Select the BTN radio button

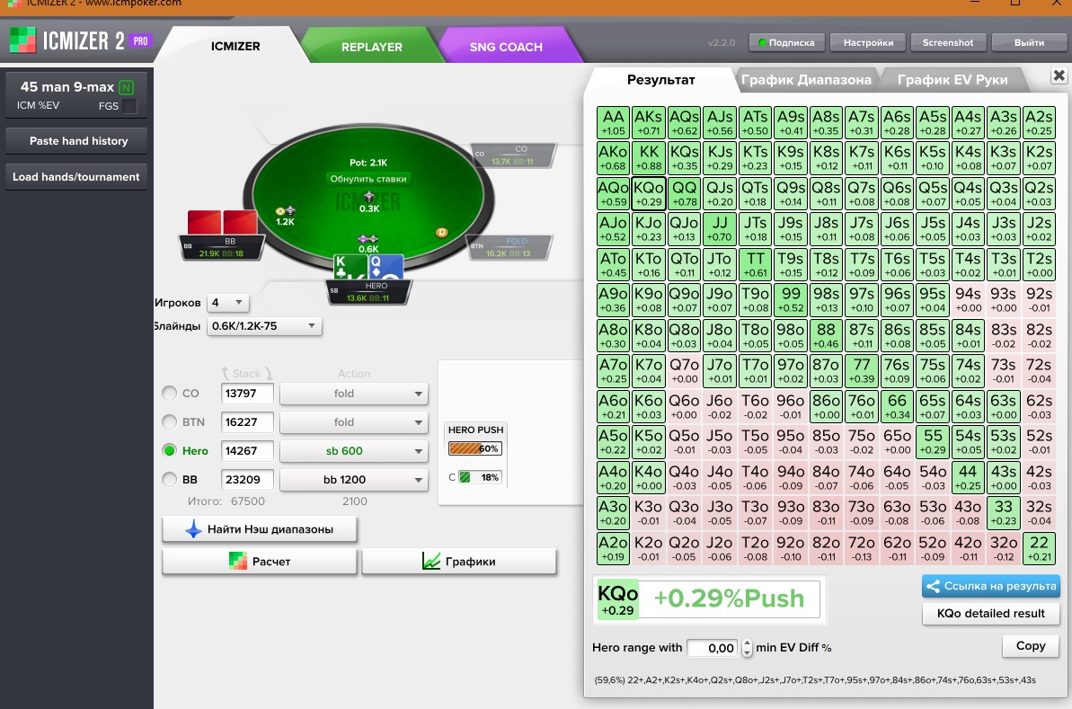click(169, 421)
